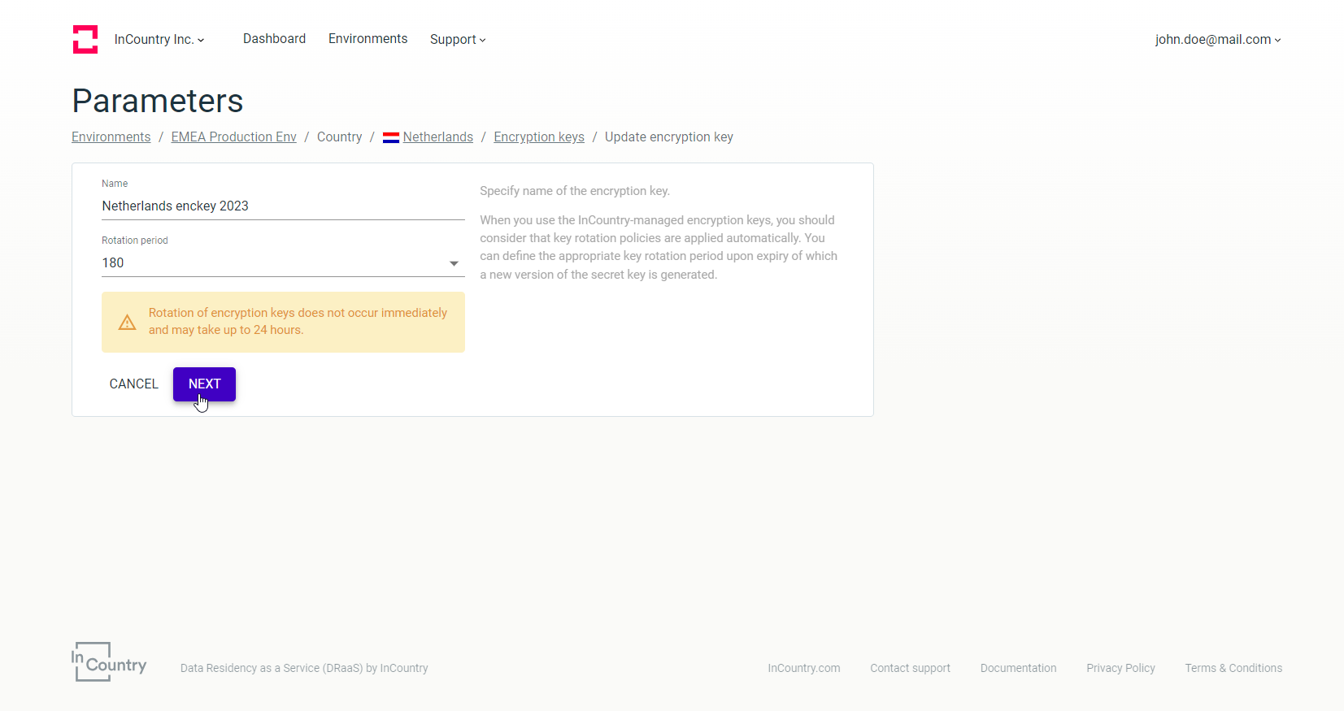Click the Netherlands flag icon in breadcrumb
Image resolution: width=1344 pixels, height=711 pixels.
coord(391,137)
